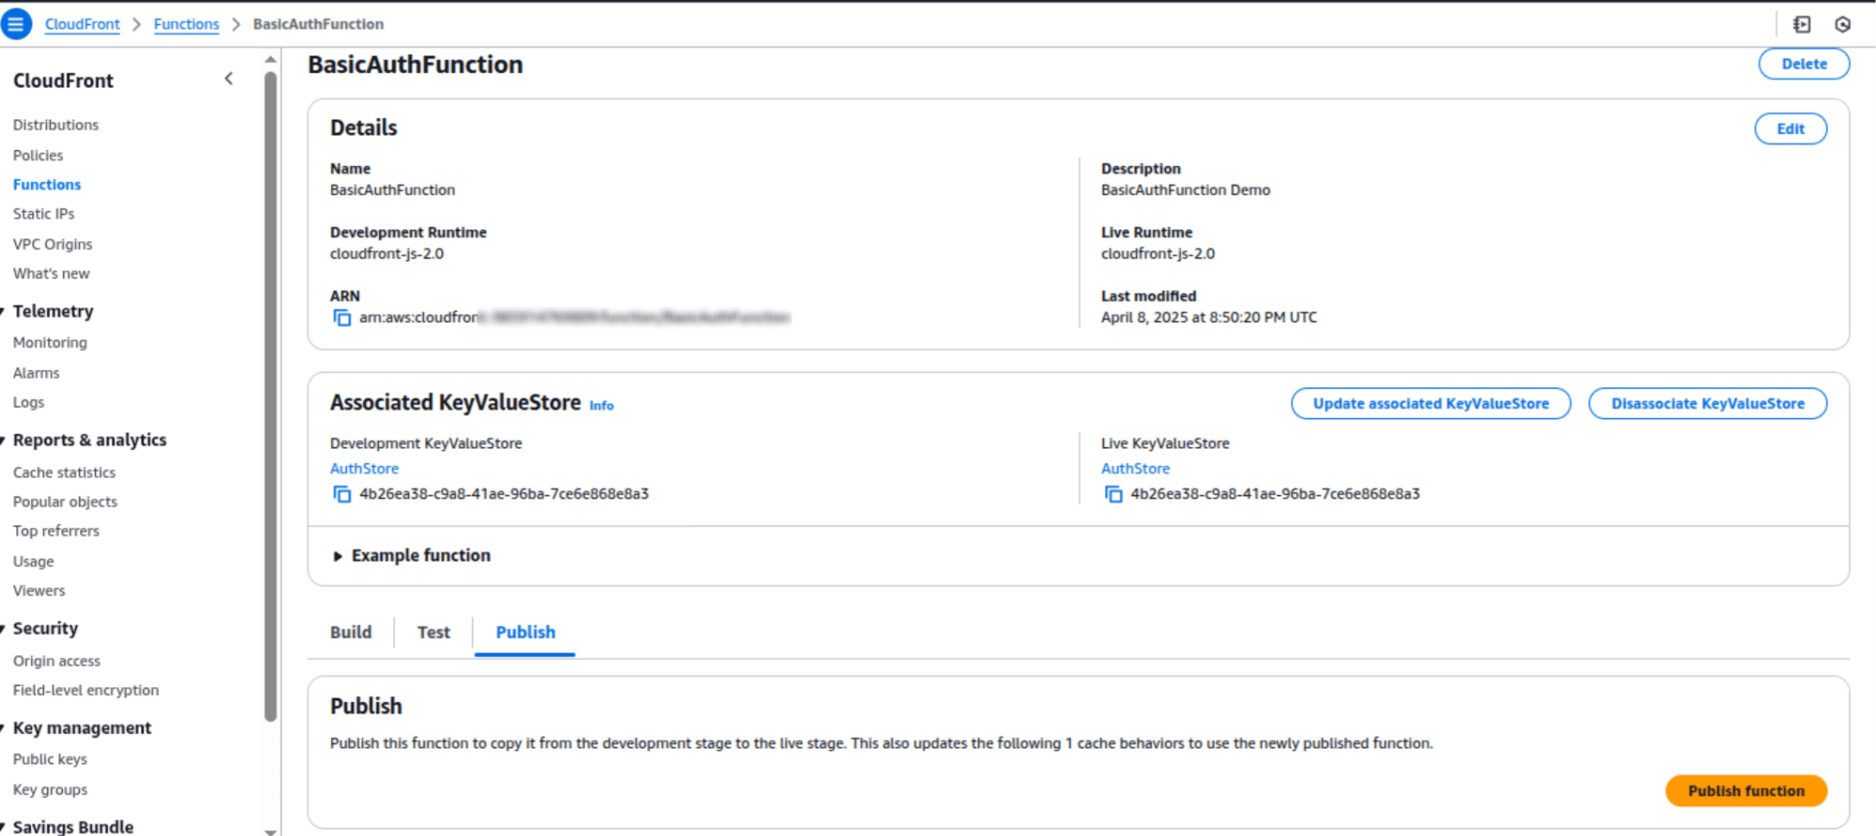Copy the Development KeyValueStore ID
Image resolution: width=1876 pixels, height=836 pixels.
click(x=342, y=494)
